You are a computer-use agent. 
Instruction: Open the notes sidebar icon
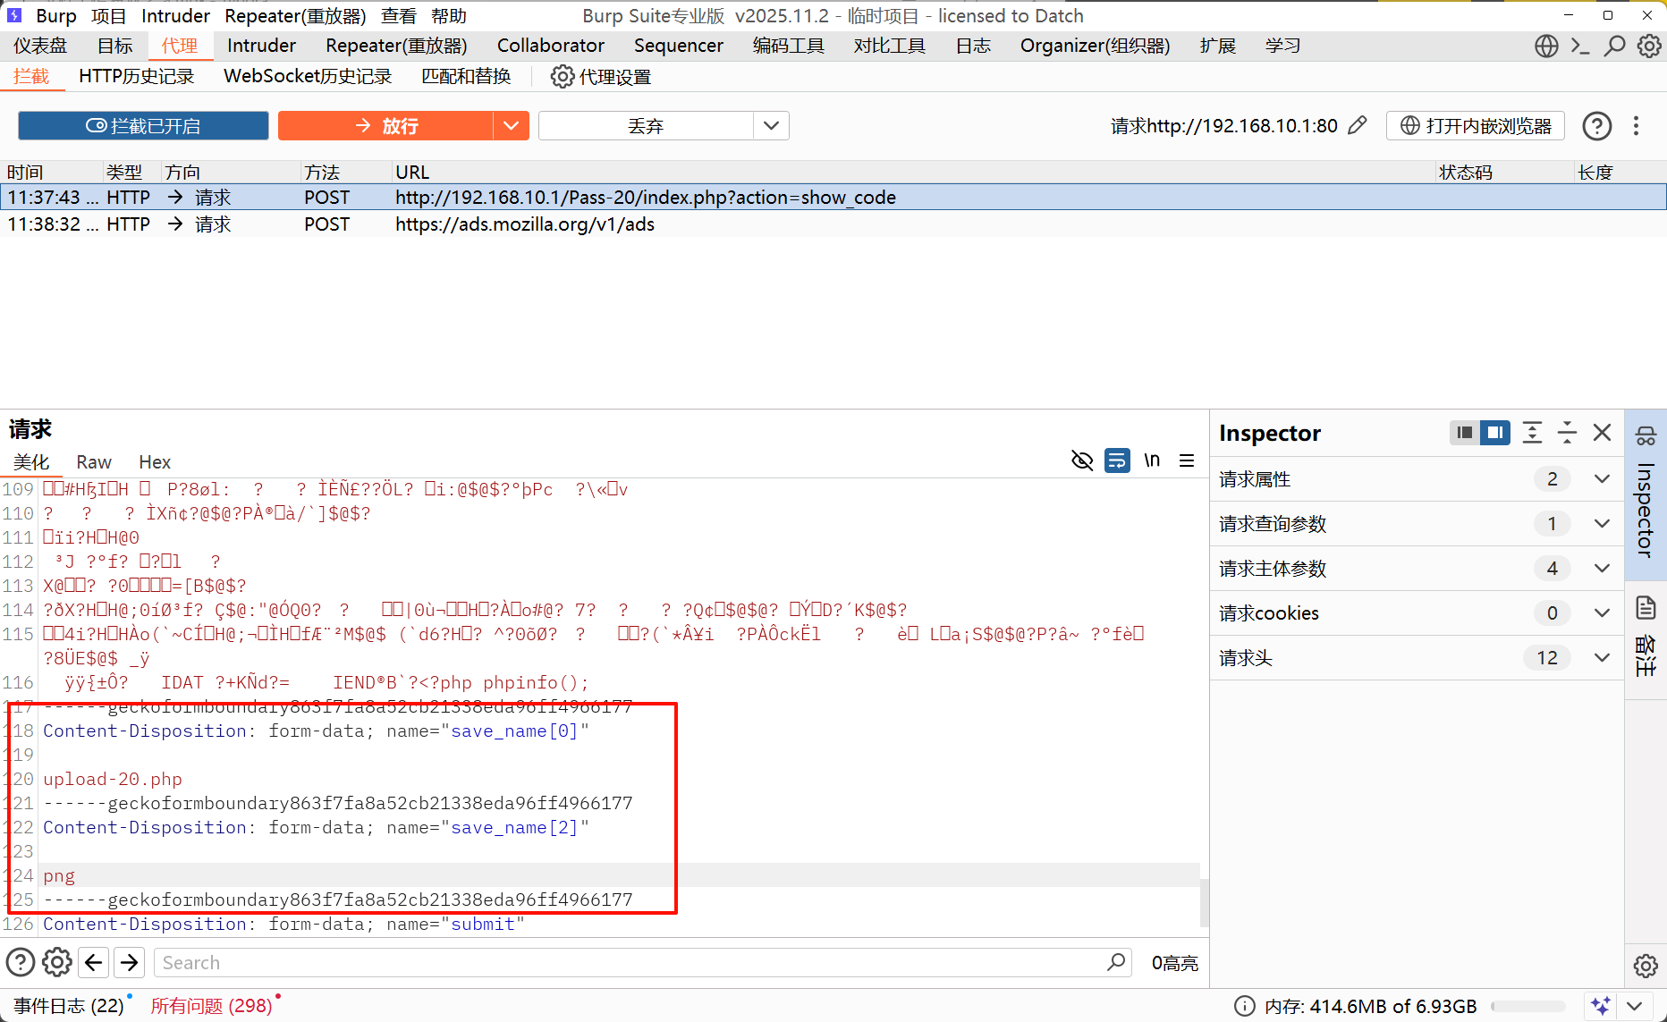1646,609
